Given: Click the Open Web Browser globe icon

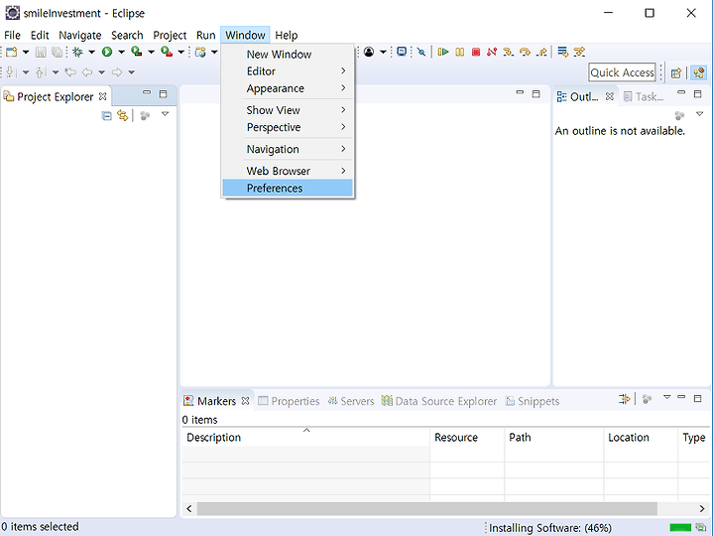Looking at the screenshot, I should pos(200,52).
